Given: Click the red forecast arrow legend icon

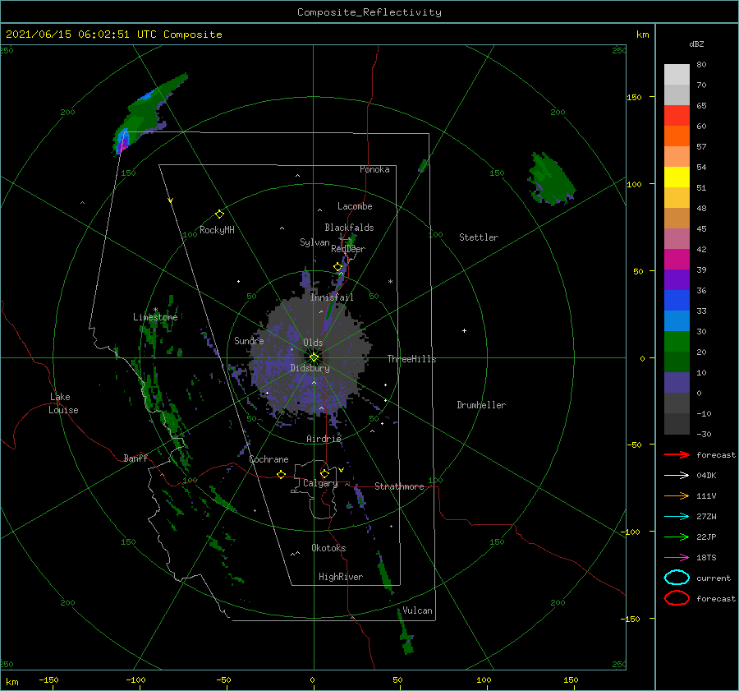Looking at the screenshot, I should [677, 454].
